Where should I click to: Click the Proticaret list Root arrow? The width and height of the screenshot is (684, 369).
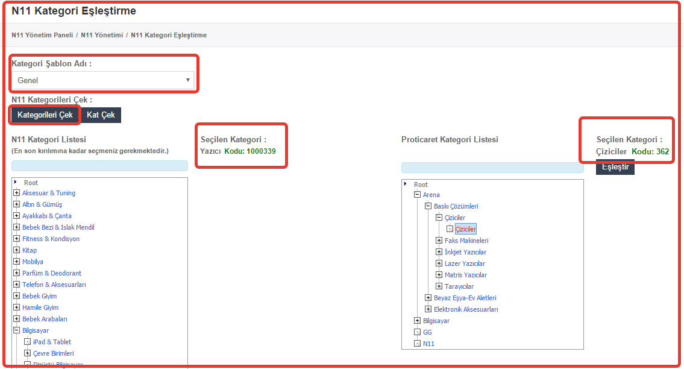point(406,184)
